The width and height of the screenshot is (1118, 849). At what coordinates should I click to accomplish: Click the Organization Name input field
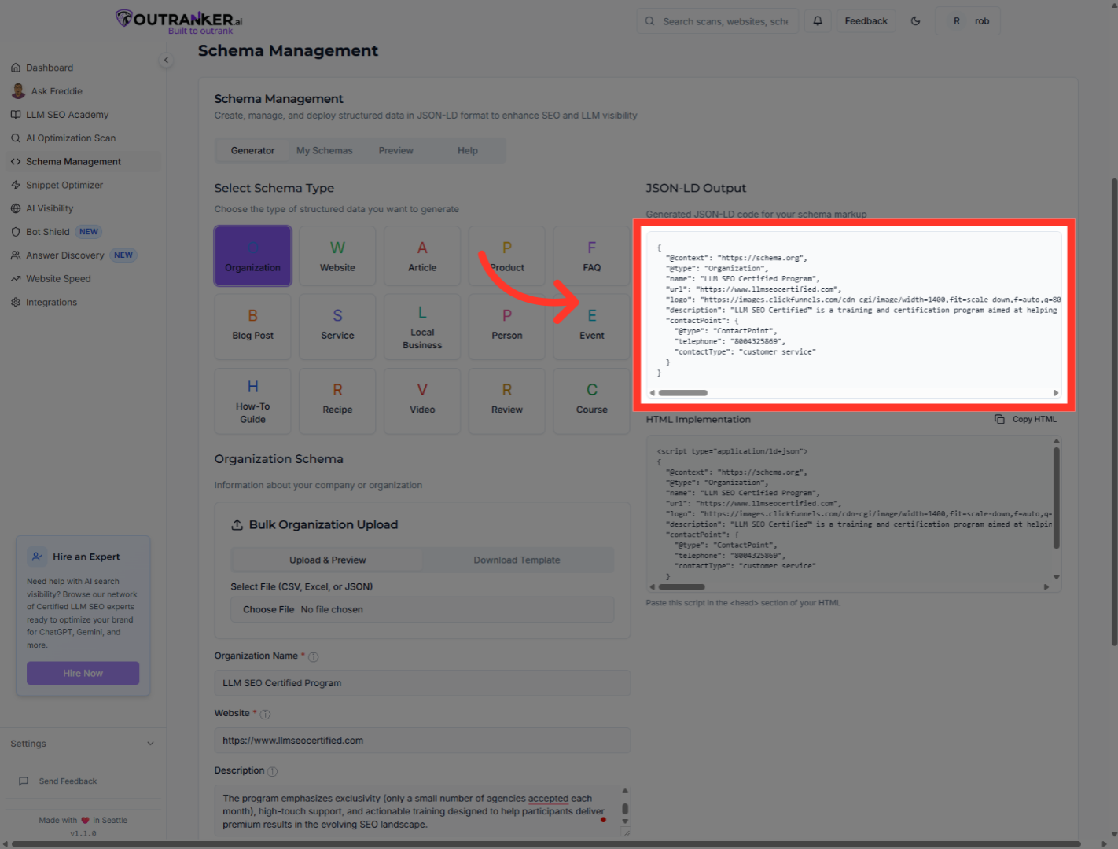pos(422,682)
